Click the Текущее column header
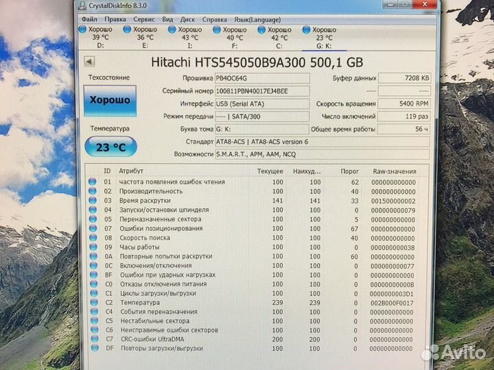The width and height of the screenshot is (494, 370). point(270,171)
